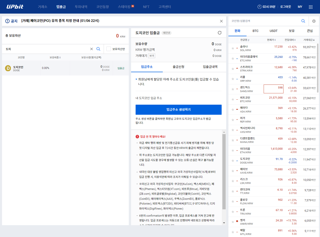Refresh the 도지코인 입출금 panel
Viewport: 320px width, 237px height.
pyautogui.click(x=220, y=33)
